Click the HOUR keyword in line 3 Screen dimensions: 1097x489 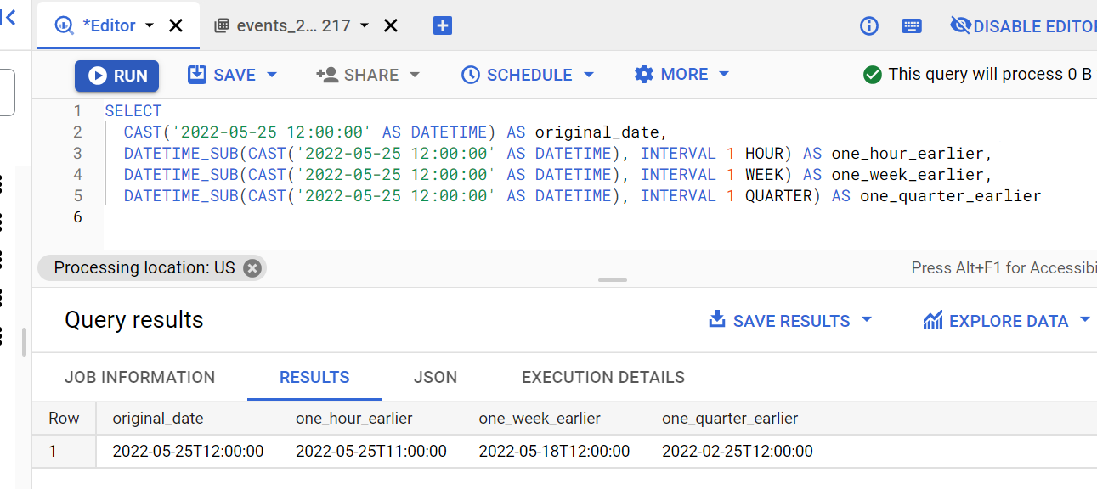click(764, 154)
